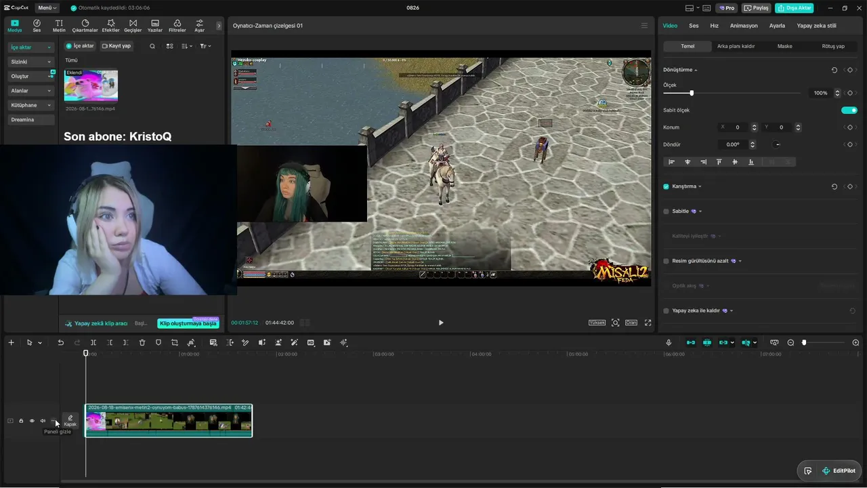Open the Geçişler transitions panel

click(x=133, y=26)
